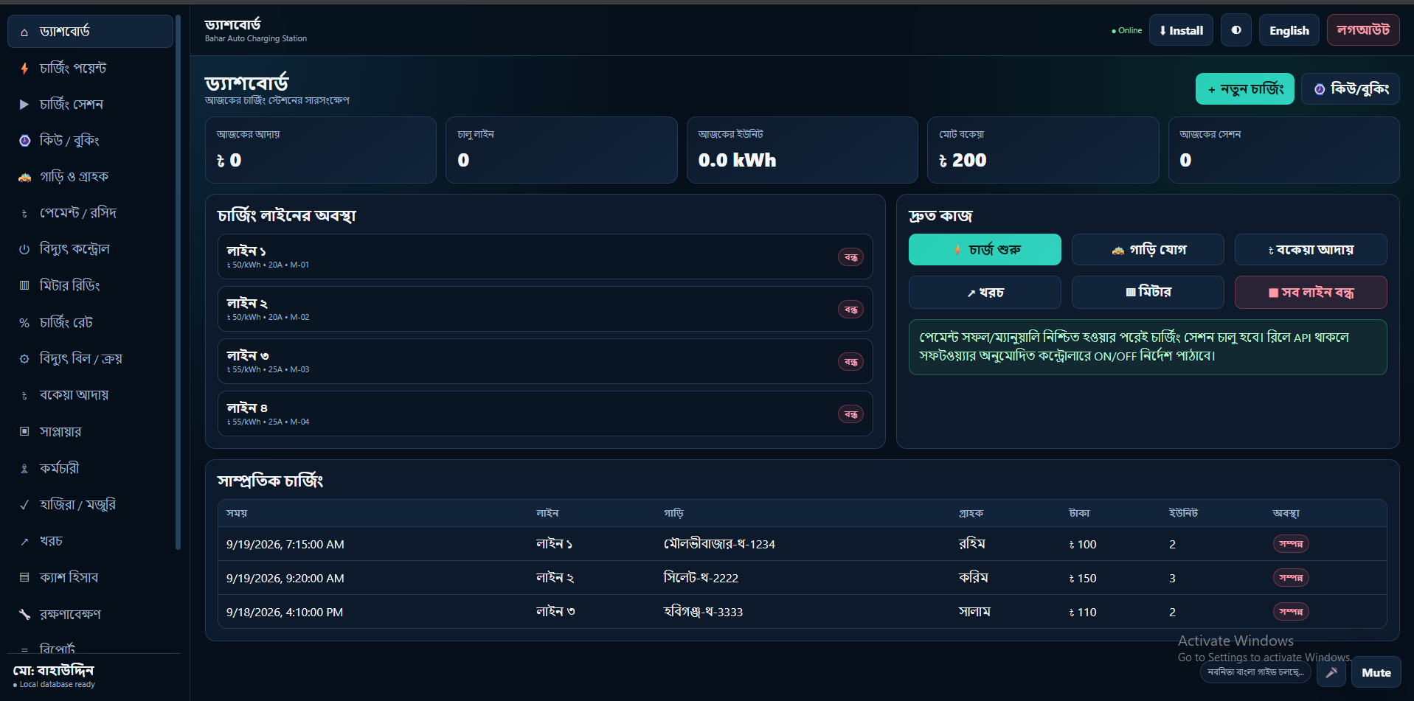Click the Mute voice guide button
1414x701 pixels.
(x=1376, y=672)
